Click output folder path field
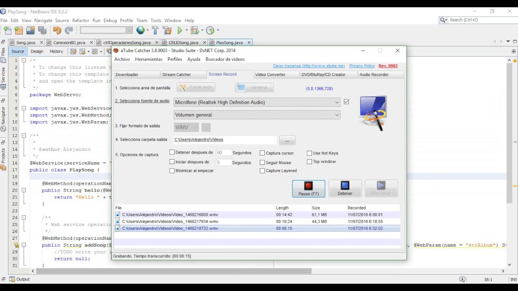Screen dimensions: 518x291 225,139
